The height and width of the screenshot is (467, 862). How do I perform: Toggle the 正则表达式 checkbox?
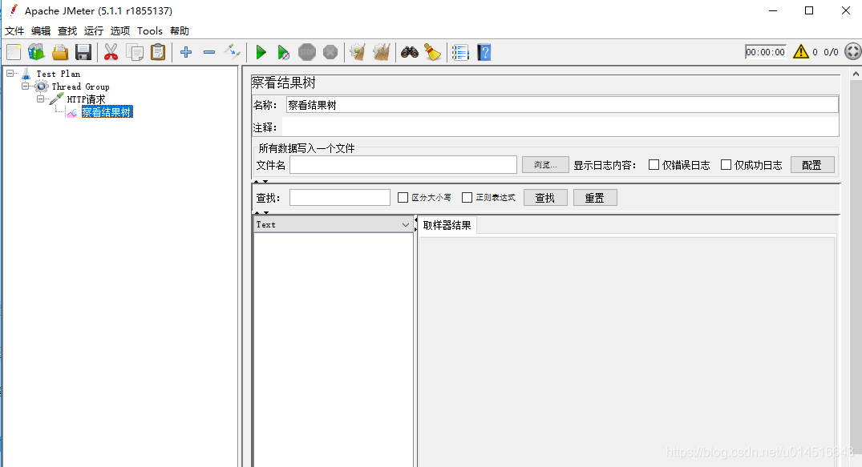(467, 197)
